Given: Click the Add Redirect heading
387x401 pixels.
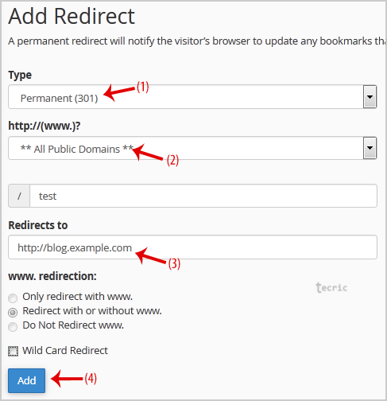Looking at the screenshot, I should (72, 17).
